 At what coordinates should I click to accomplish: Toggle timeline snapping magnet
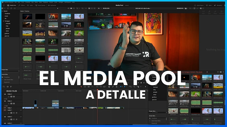[109, 87]
